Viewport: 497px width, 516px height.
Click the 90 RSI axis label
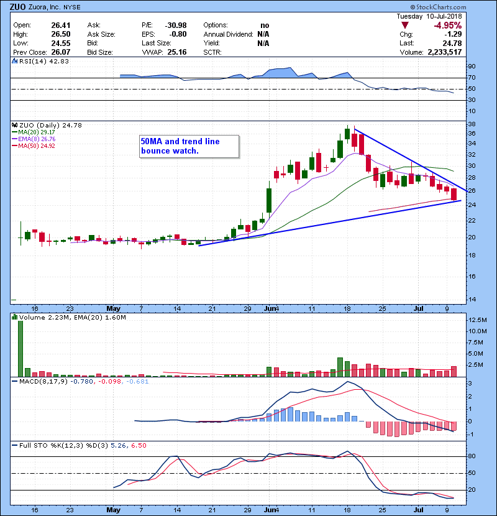click(x=472, y=67)
